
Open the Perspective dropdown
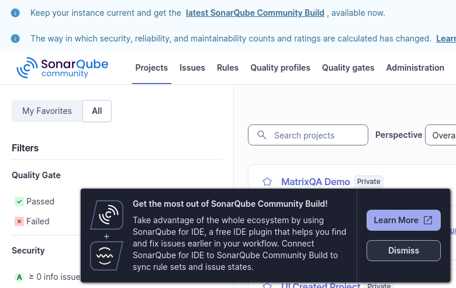point(441,135)
